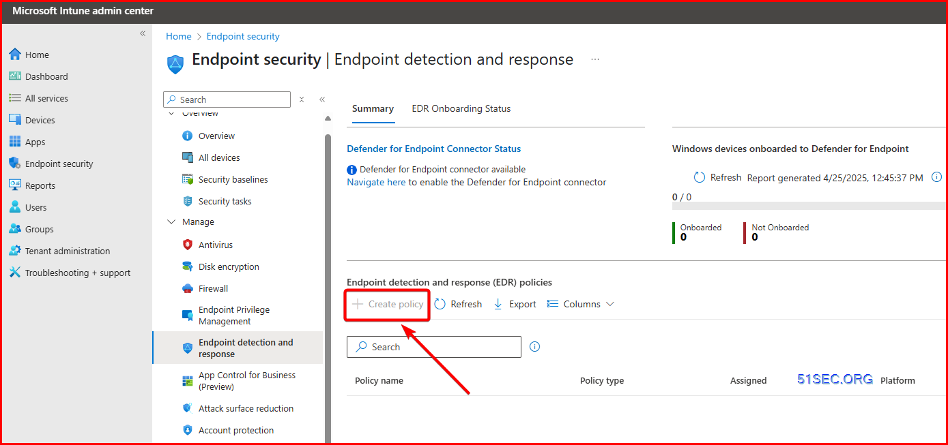Switch to the Summary tab

[373, 108]
